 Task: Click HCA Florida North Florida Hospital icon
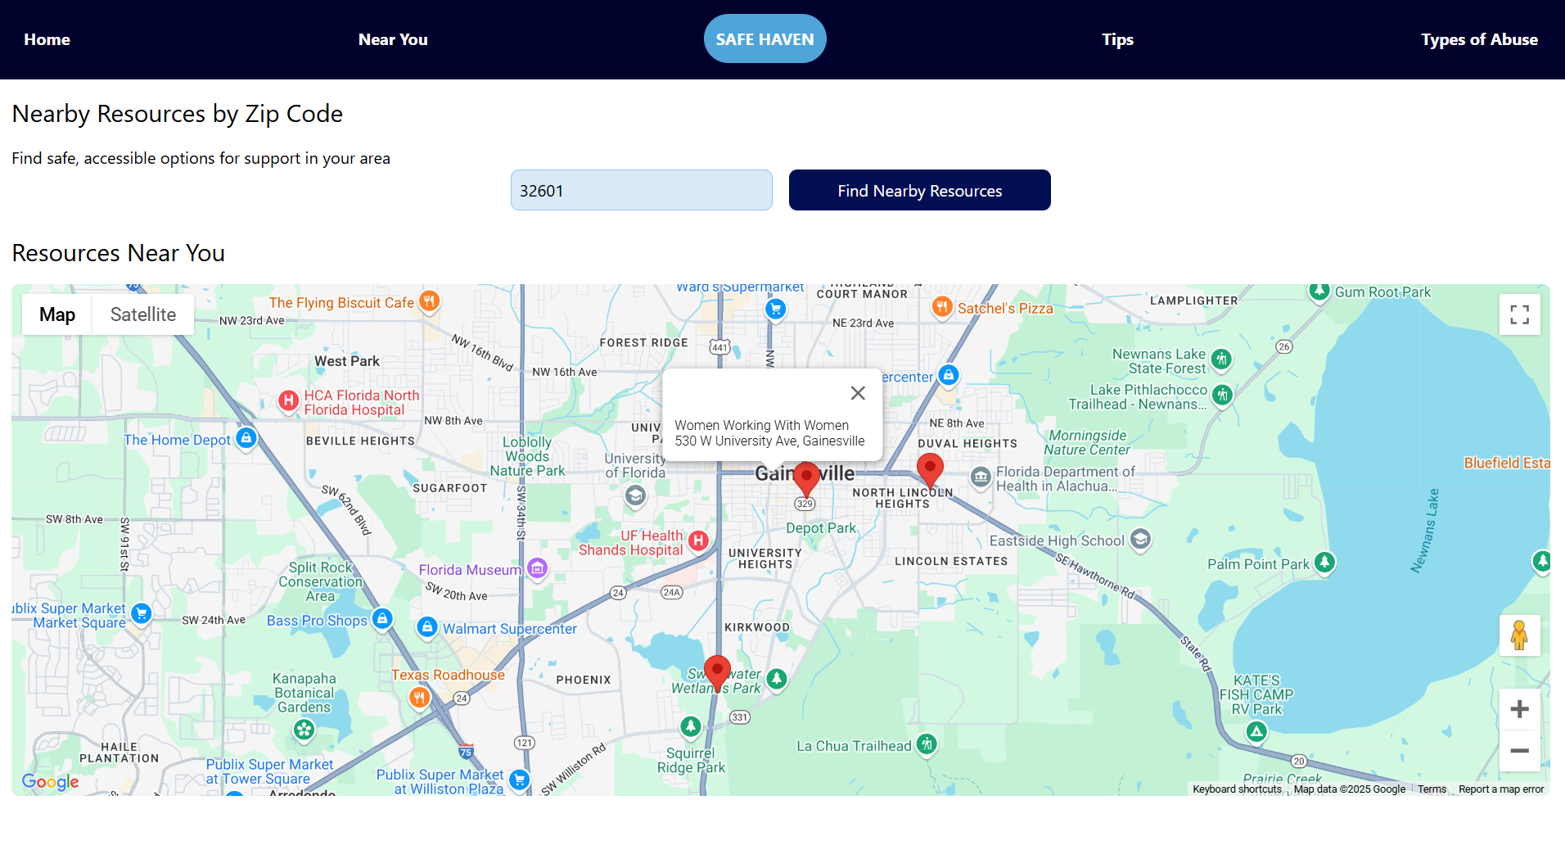coord(288,400)
